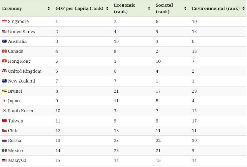The width and height of the screenshot is (247, 167).
Task: Click the Singapore flag icon
Action: pos(5,21)
